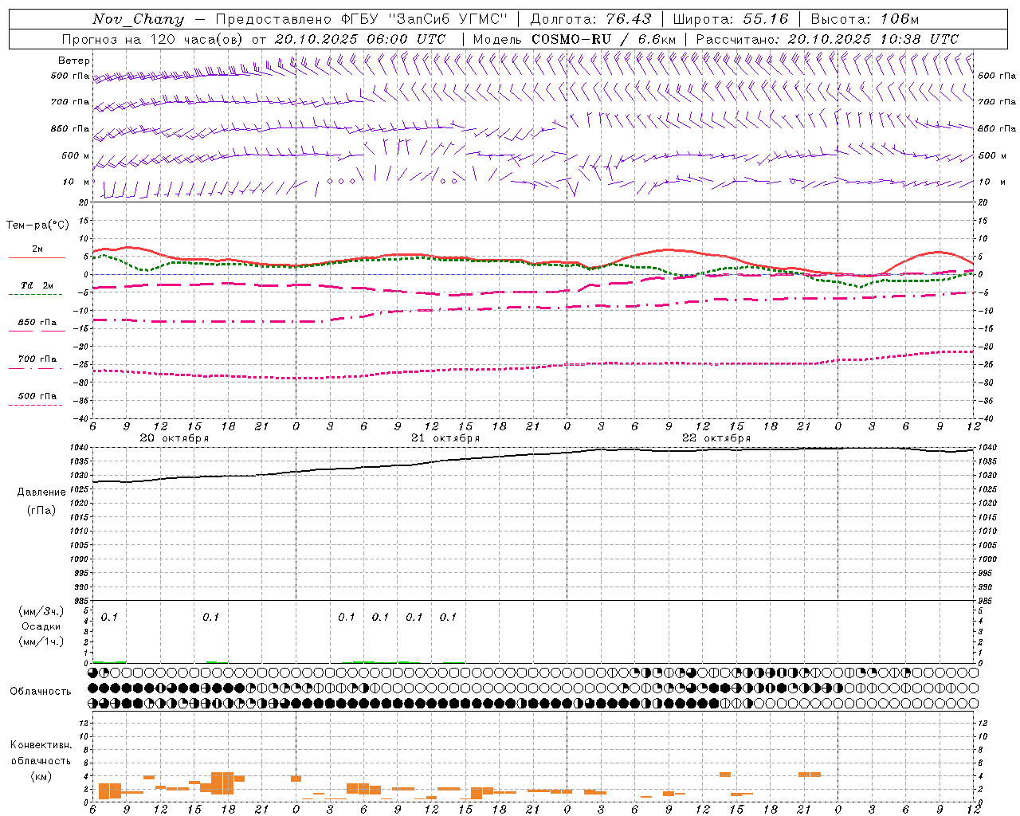Click the Модель COSMO-RU / 6.6км label
The height and width of the screenshot is (816, 1020).
(575, 39)
